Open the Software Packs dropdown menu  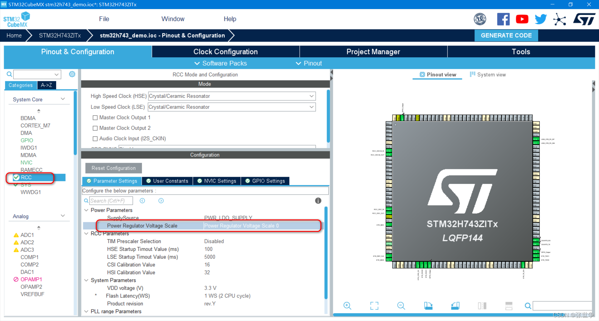(221, 63)
